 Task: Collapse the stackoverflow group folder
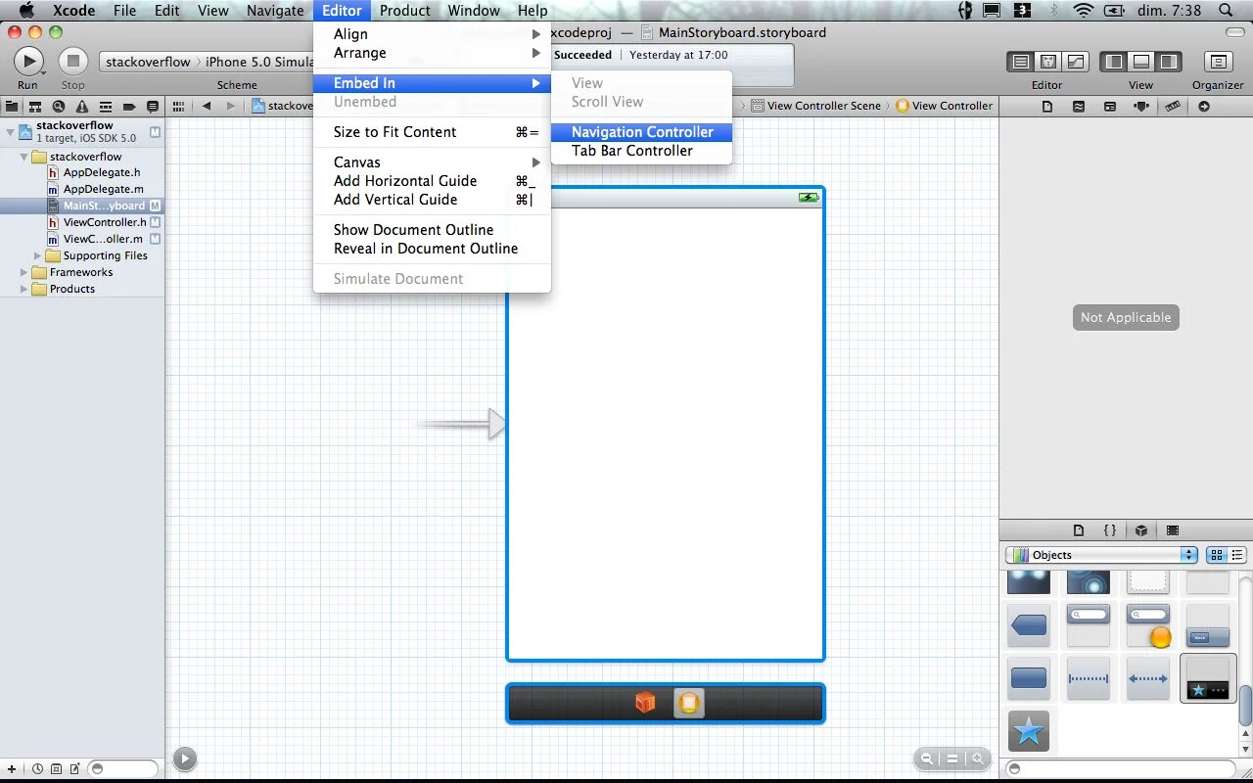tap(23, 157)
